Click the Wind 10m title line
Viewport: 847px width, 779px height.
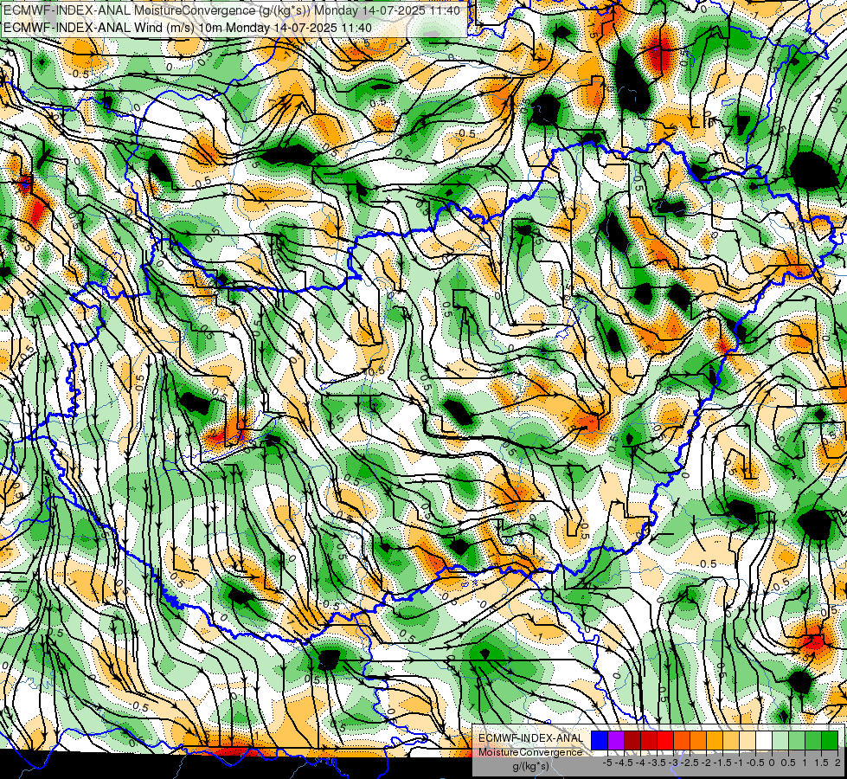pos(188,27)
